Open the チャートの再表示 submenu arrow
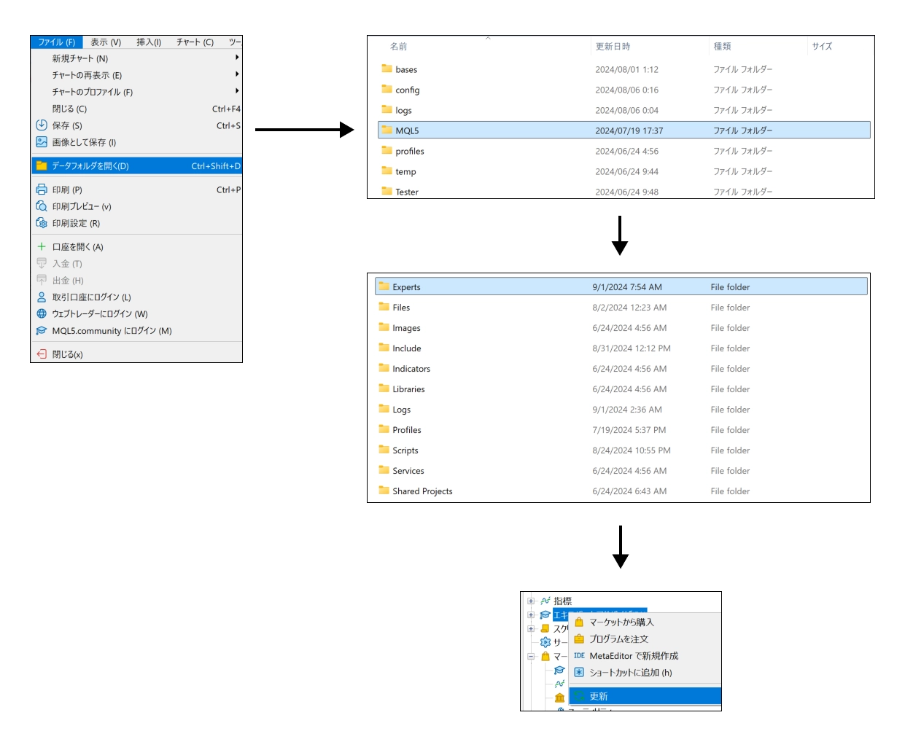Viewport: 905px width, 742px height. tap(237, 74)
